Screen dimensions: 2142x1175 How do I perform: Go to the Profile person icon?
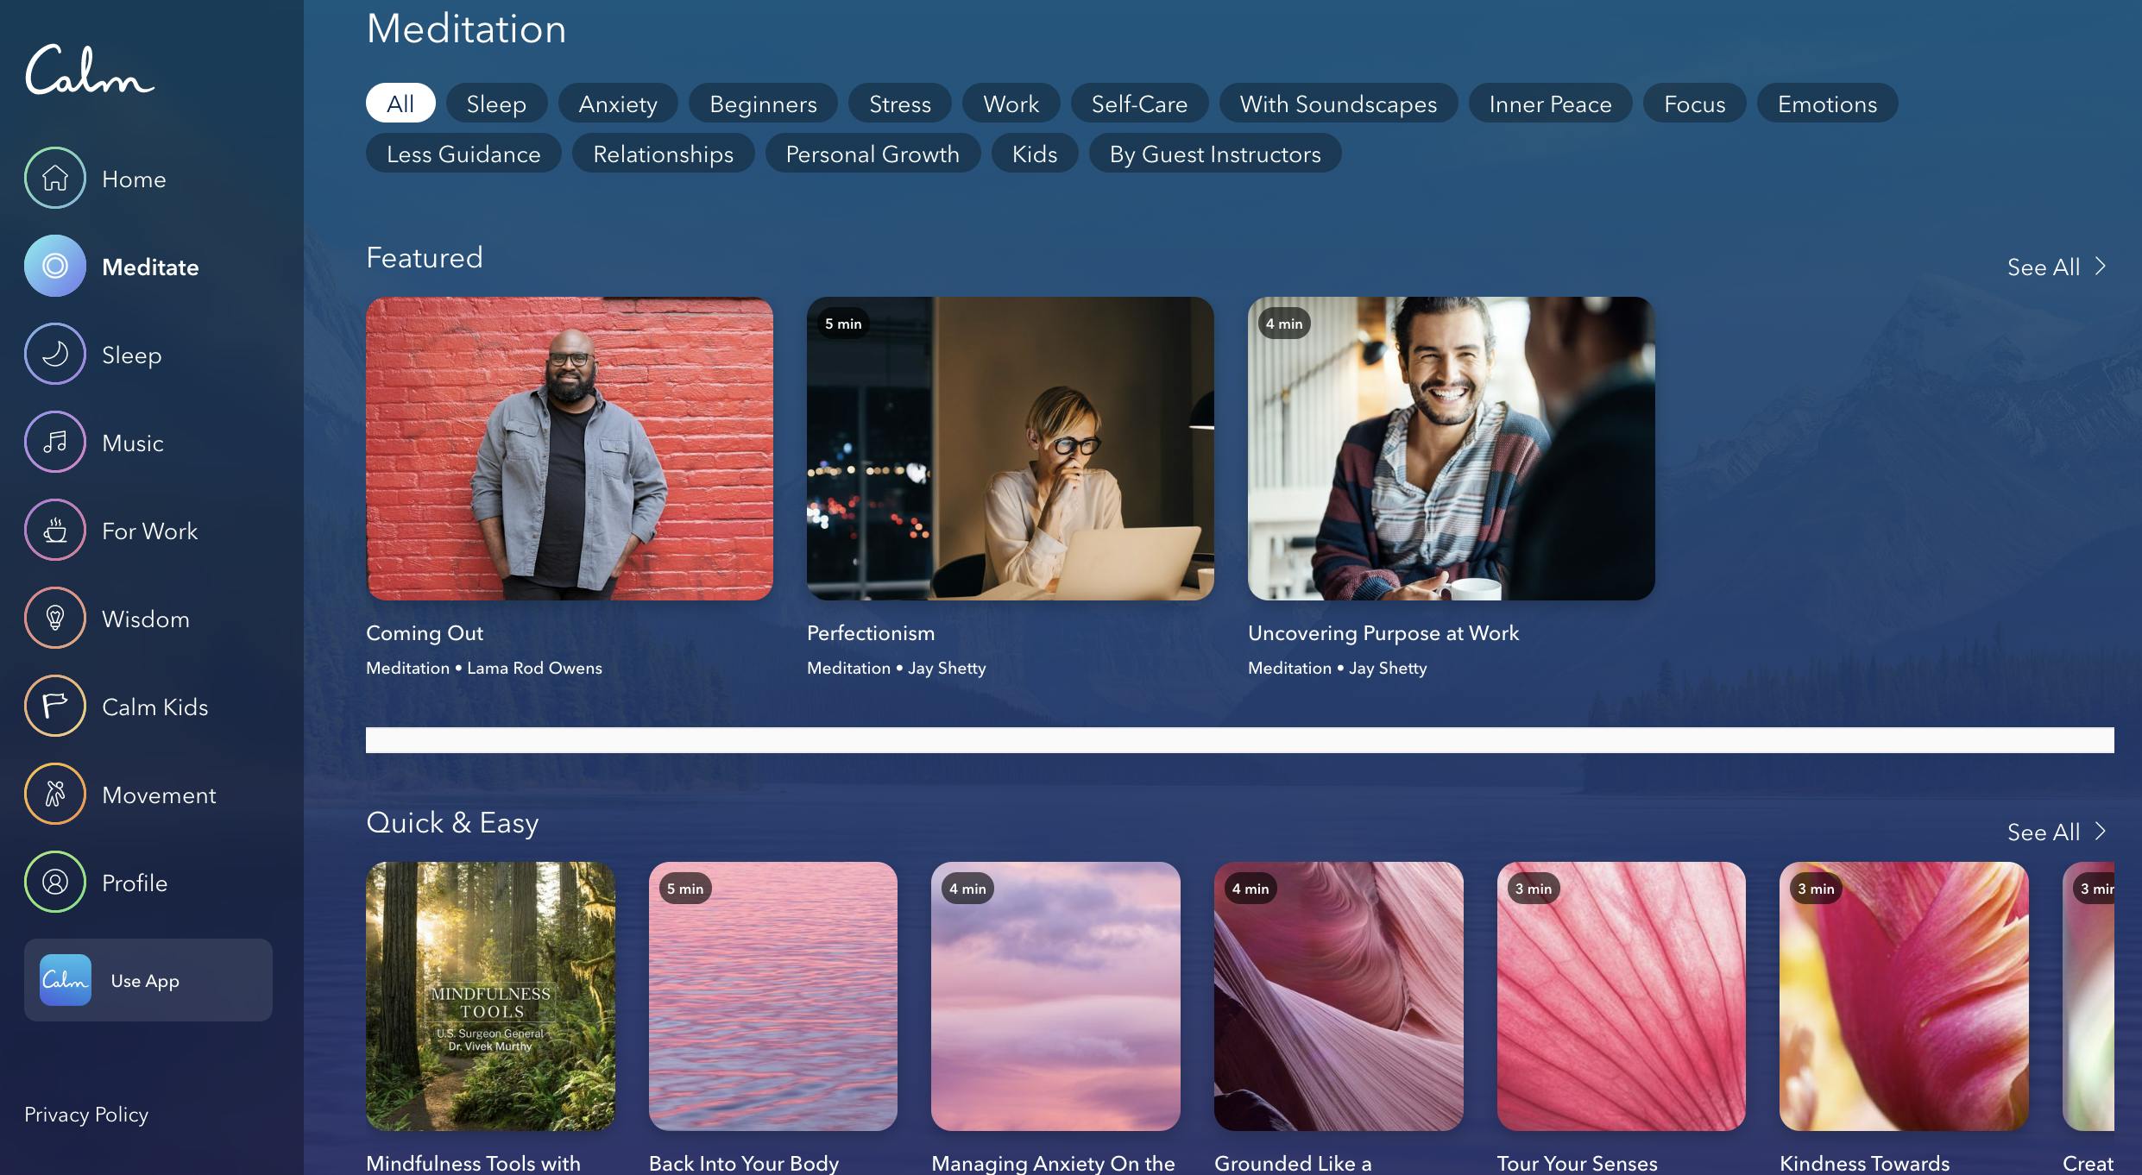[x=55, y=882]
